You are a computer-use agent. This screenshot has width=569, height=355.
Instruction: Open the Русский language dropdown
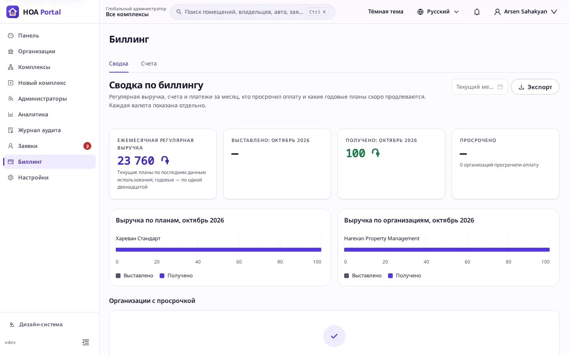[438, 12]
